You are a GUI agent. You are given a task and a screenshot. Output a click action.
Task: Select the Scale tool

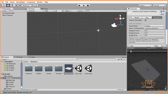tap(16, 5)
